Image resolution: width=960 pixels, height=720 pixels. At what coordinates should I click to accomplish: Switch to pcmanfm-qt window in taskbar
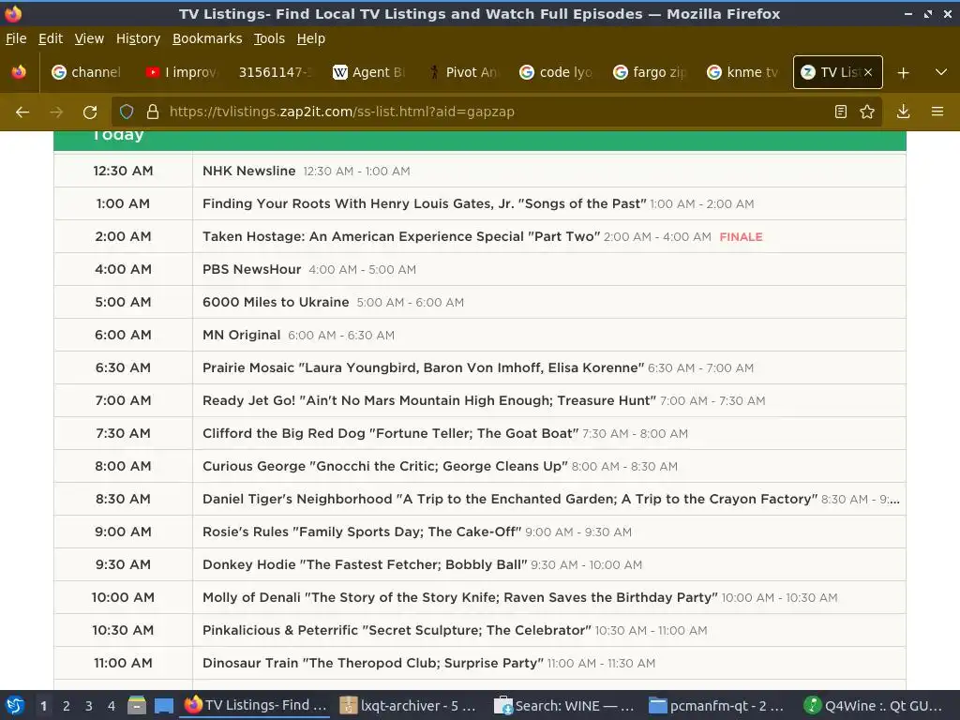(716, 706)
